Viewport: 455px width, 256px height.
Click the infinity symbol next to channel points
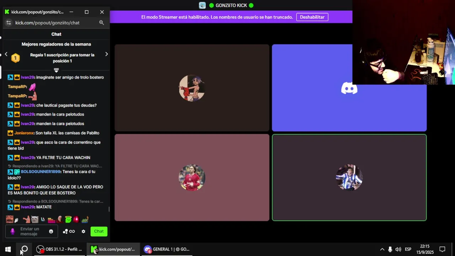click(x=72, y=231)
